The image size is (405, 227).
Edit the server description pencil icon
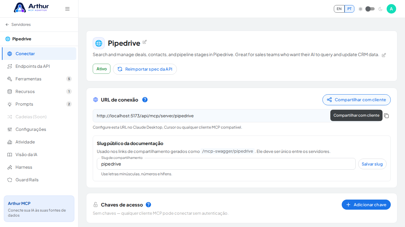coord(384,55)
